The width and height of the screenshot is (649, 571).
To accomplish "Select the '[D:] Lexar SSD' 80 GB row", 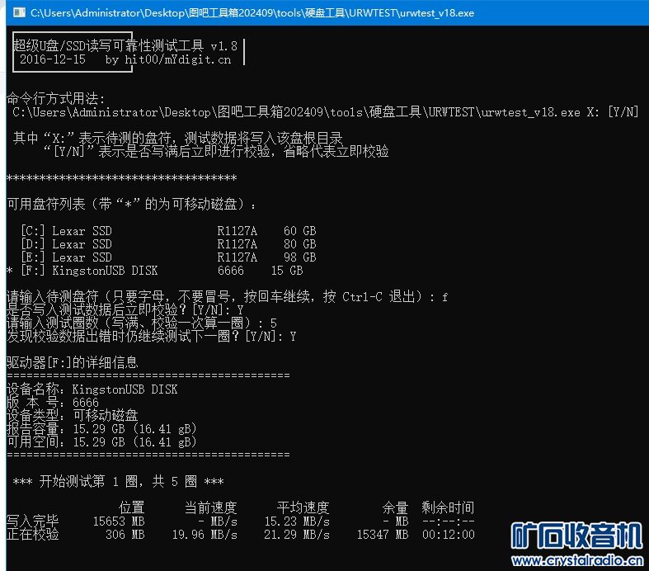I will pyautogui.click(x=168, y=244).
